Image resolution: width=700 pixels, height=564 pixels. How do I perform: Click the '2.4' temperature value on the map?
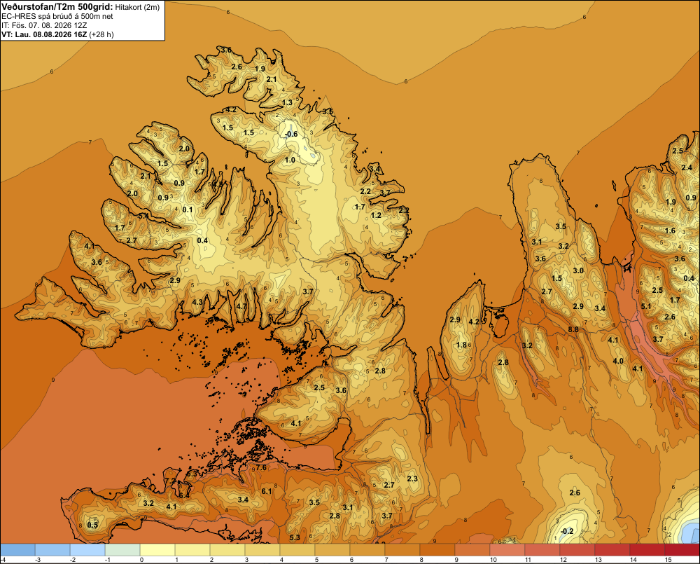(687, 168)
